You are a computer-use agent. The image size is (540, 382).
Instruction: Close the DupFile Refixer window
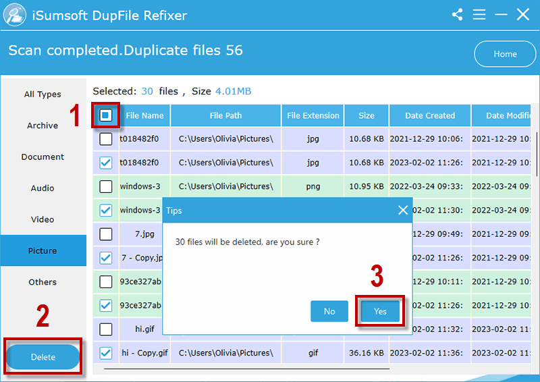tap(522, 14)
